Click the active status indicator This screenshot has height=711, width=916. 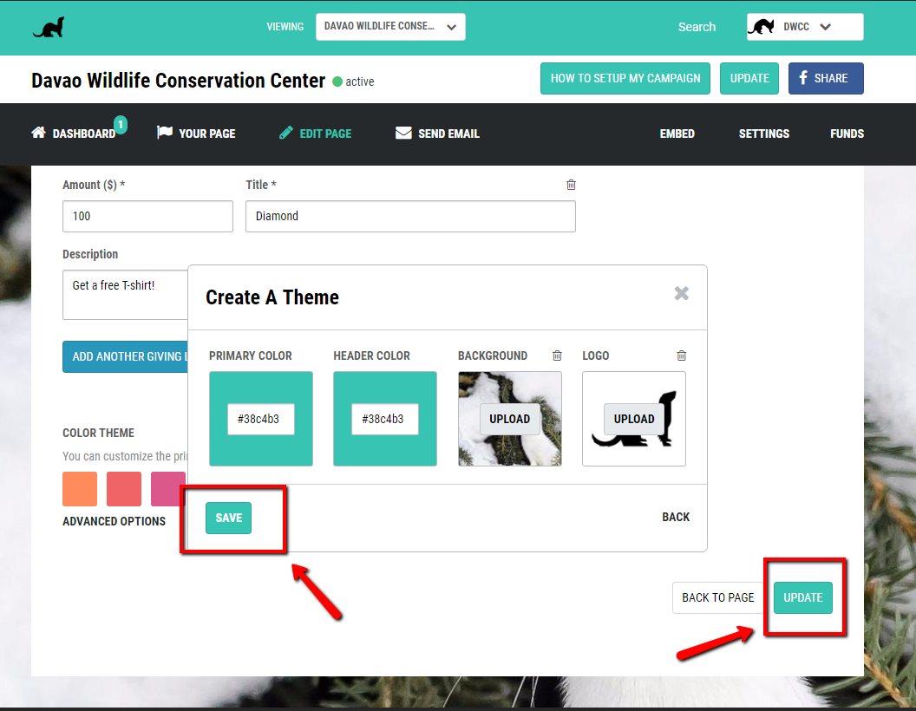353,82
